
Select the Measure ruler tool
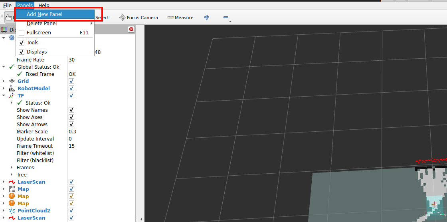tap(171, 18)
